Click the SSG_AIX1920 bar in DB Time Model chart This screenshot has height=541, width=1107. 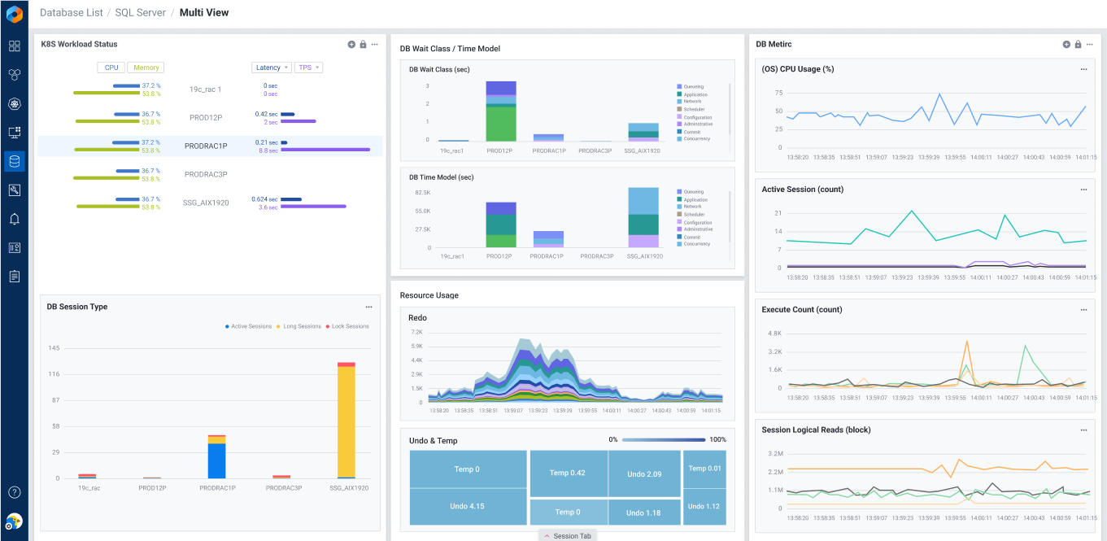coord(643,217)
